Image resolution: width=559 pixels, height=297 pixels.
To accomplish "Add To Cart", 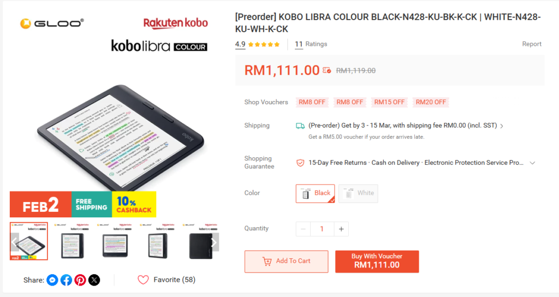I will coord(286,262).
